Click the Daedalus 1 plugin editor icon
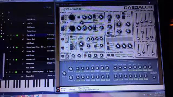Image resolution: width=173 pixels, height=97 pixels. pos(14,35)
